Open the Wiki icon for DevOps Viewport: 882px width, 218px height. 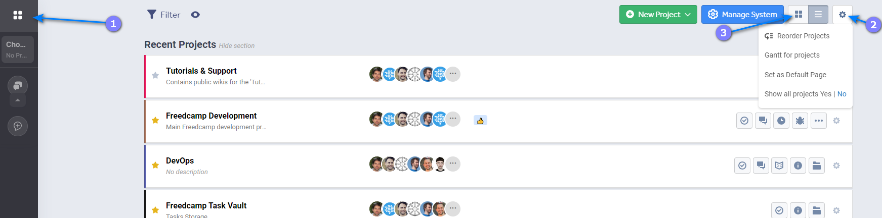pyautogui.click(x=779, y=166)
